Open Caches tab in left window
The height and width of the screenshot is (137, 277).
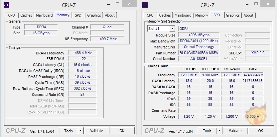click(x=26, y=15)
